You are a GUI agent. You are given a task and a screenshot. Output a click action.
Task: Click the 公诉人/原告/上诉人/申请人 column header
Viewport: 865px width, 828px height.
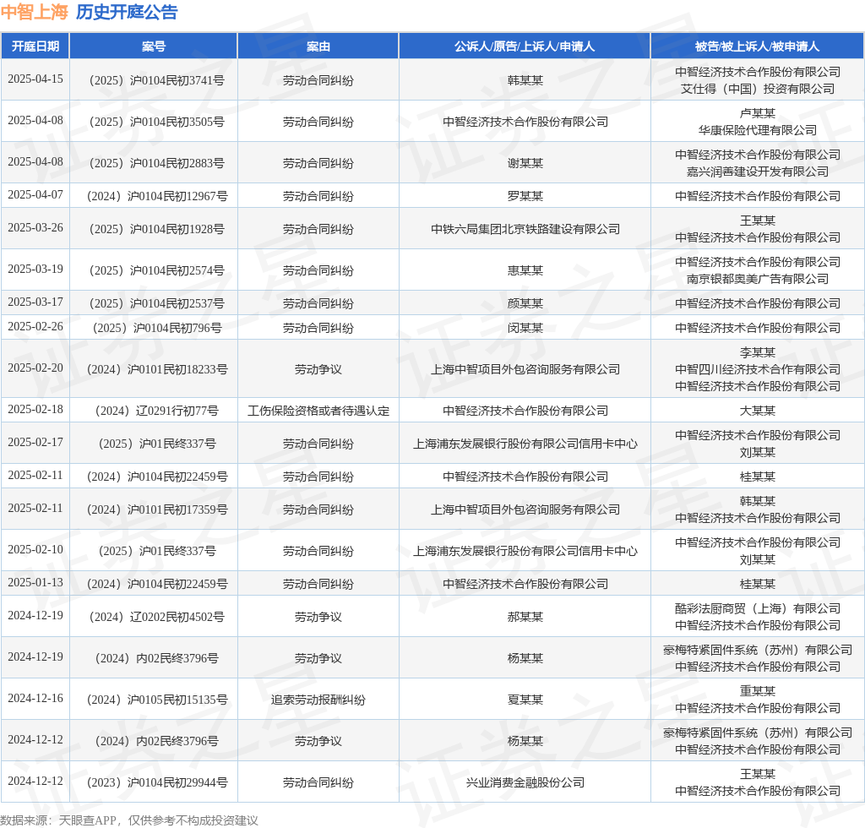click(525, 46)
